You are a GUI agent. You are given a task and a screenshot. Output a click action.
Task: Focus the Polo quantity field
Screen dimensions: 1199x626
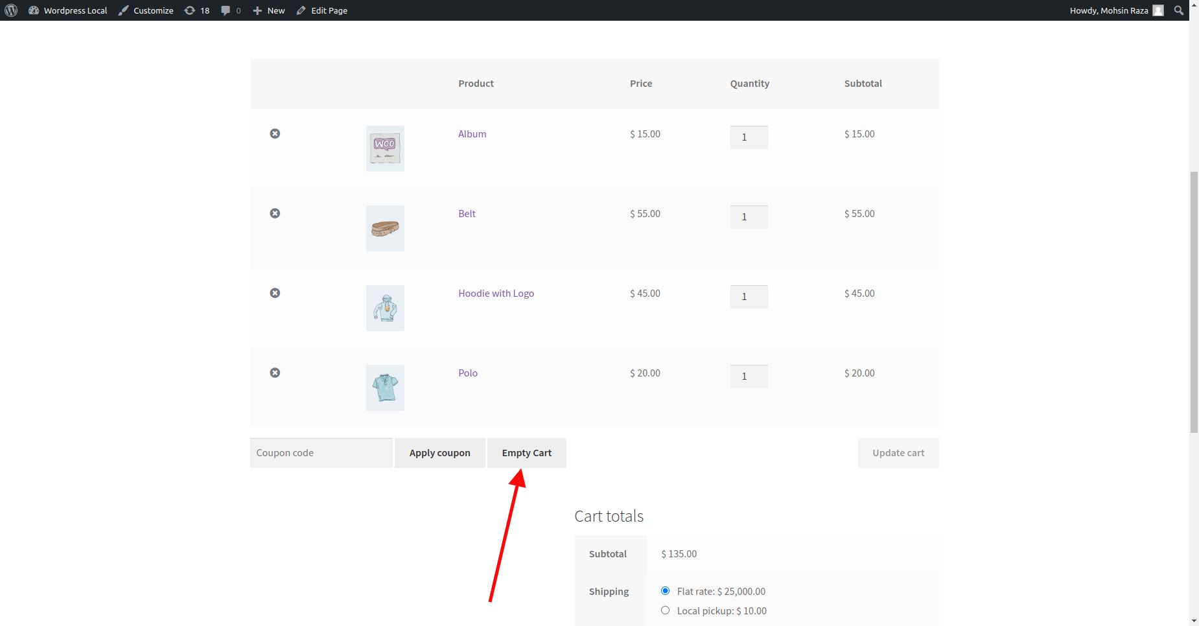pyautogui.click(x=749, y=376)
